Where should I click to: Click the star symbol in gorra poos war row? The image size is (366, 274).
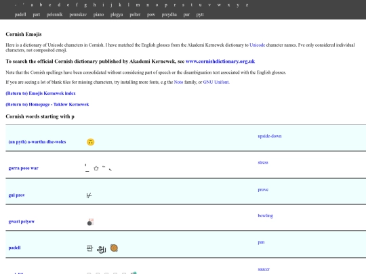[96, 168]
